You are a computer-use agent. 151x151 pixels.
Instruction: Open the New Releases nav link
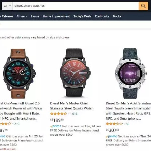click(x=7, y=16)
